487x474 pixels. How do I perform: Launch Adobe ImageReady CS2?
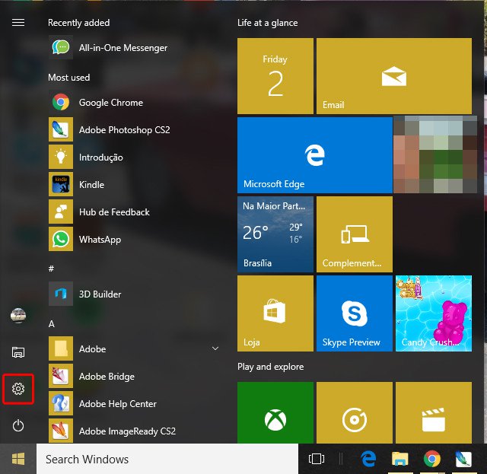135,431
